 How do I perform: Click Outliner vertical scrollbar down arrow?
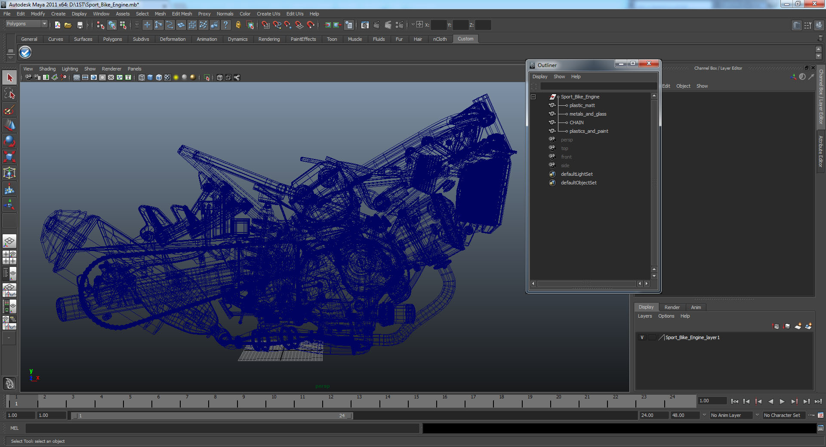point(654,276)
